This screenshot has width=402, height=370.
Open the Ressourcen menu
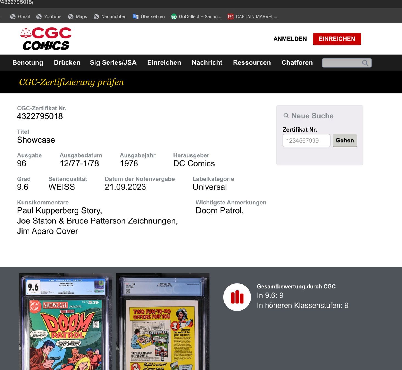click(252, 62)
